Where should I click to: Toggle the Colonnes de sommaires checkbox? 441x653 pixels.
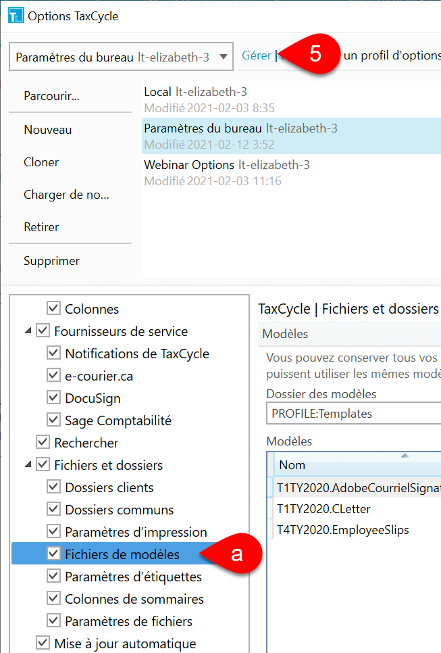(x=53, y=598)
